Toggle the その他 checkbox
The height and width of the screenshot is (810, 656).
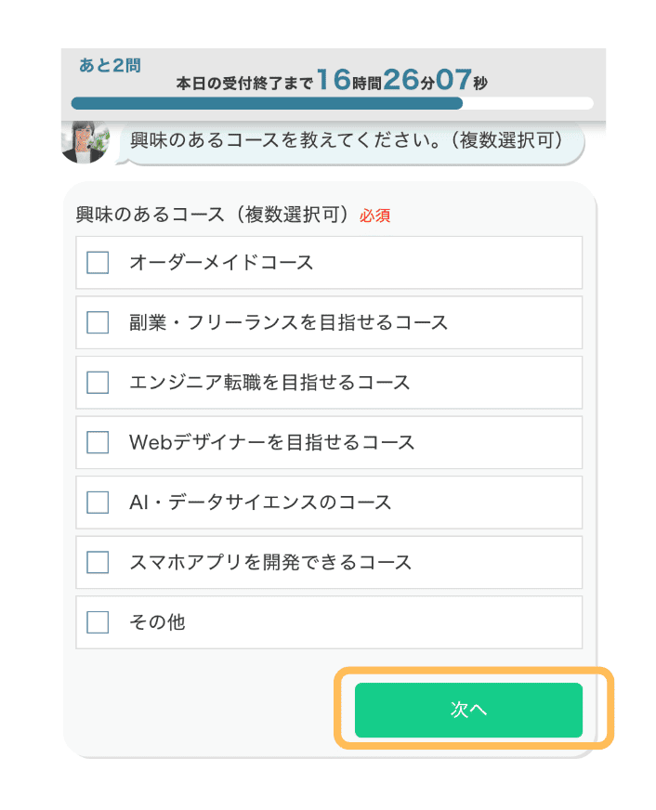(x=98, y=622)
